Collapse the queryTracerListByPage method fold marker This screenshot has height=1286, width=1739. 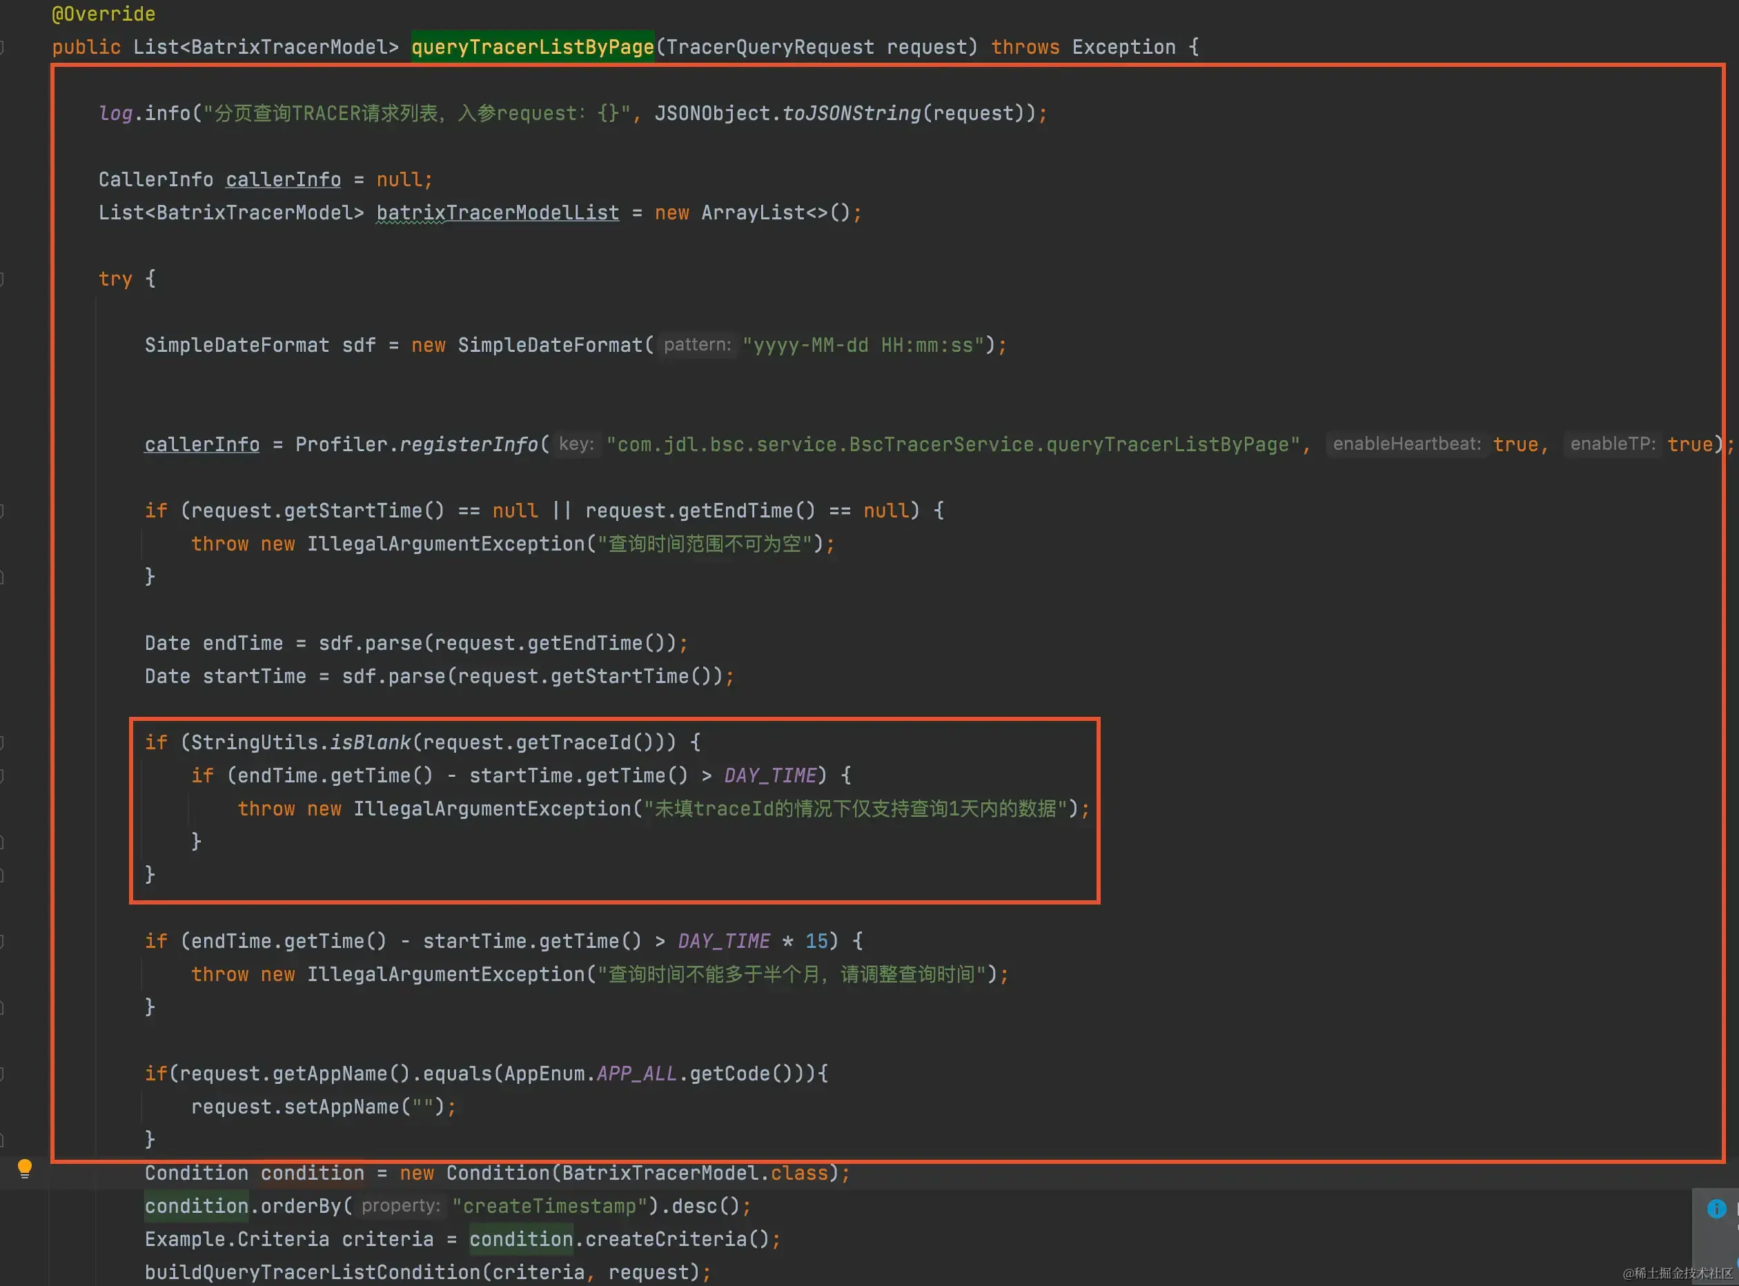(2, 48)
